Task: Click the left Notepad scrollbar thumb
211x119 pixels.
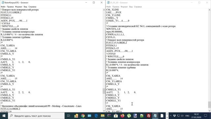Action: [104, 91]
